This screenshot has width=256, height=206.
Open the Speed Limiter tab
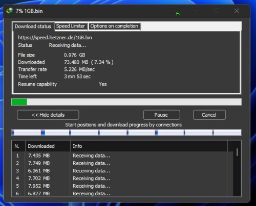71,26
